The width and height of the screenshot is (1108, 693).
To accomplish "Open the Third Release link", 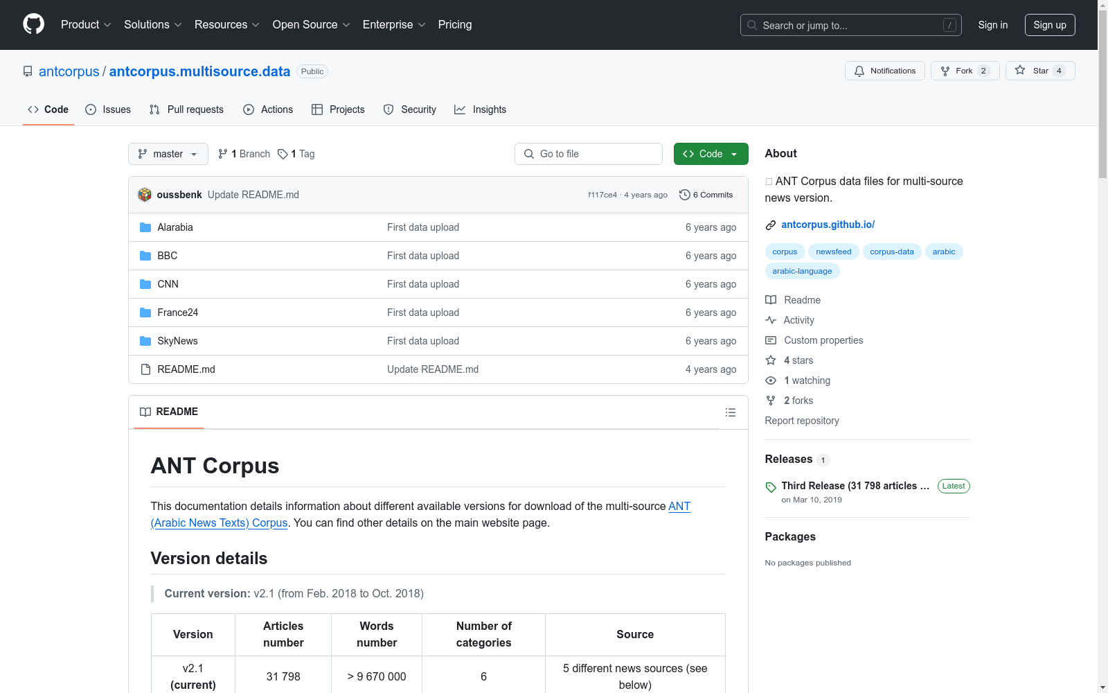I will click(x=855, y=486).
